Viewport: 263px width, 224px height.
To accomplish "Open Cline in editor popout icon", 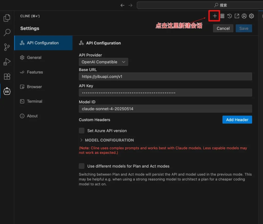I will (237, 16).
